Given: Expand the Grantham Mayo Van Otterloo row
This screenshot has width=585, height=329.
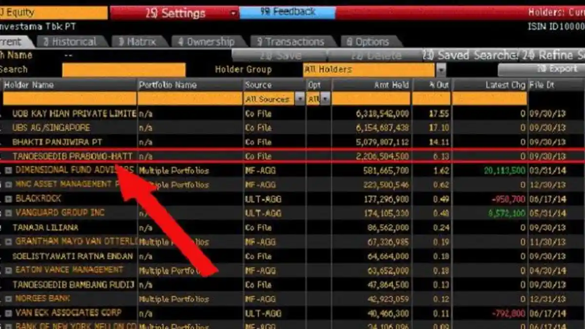Looking at the screenshot, I should (x=8, y=242).
